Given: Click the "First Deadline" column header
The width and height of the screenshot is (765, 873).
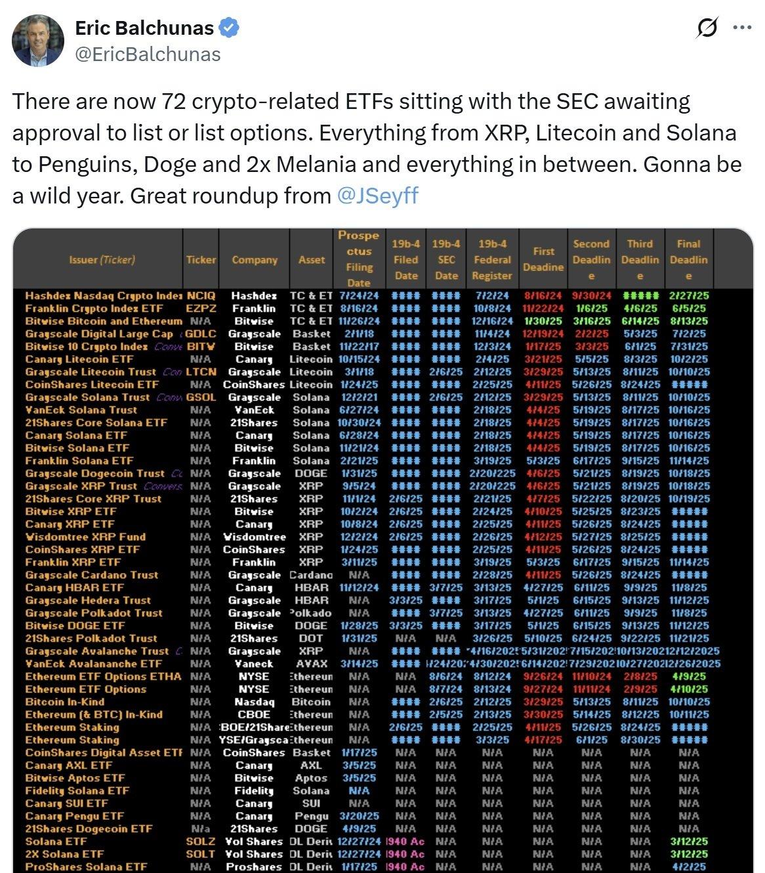Looking at the screenshot, I should click(x=543, y=259).
